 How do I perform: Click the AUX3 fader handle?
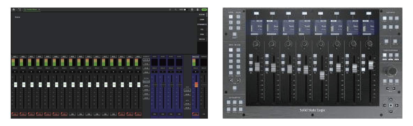[x=172, y=85]
